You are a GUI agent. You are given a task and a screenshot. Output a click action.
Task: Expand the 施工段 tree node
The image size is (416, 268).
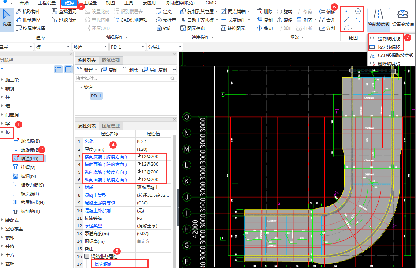pos(2,80)
